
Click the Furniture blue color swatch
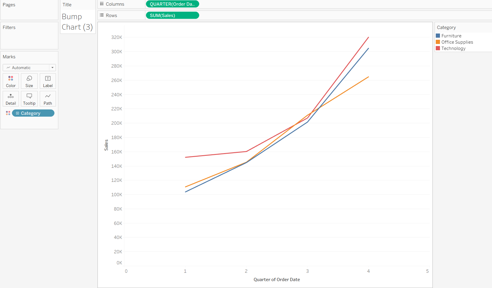[x=438, y=36]
